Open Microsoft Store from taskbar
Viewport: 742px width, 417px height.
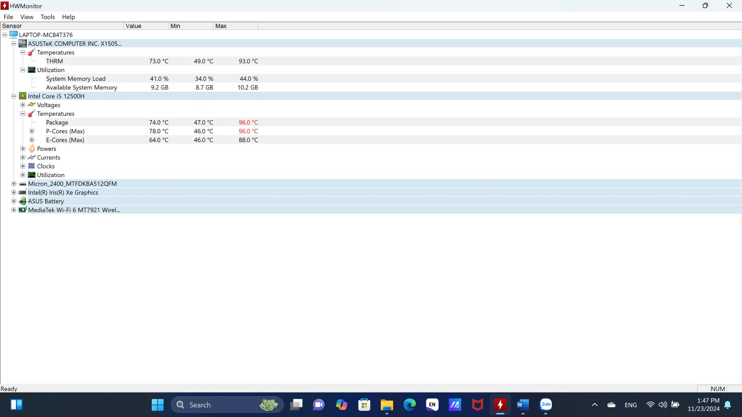[x=364, y=405]
